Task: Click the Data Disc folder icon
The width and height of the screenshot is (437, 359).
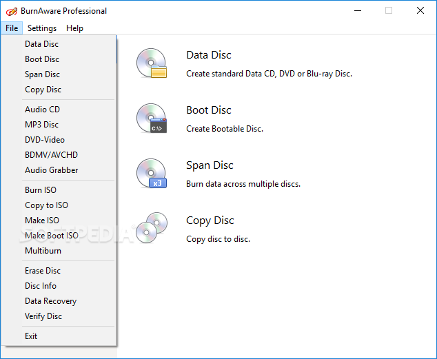Action: [x=152, y=63]
